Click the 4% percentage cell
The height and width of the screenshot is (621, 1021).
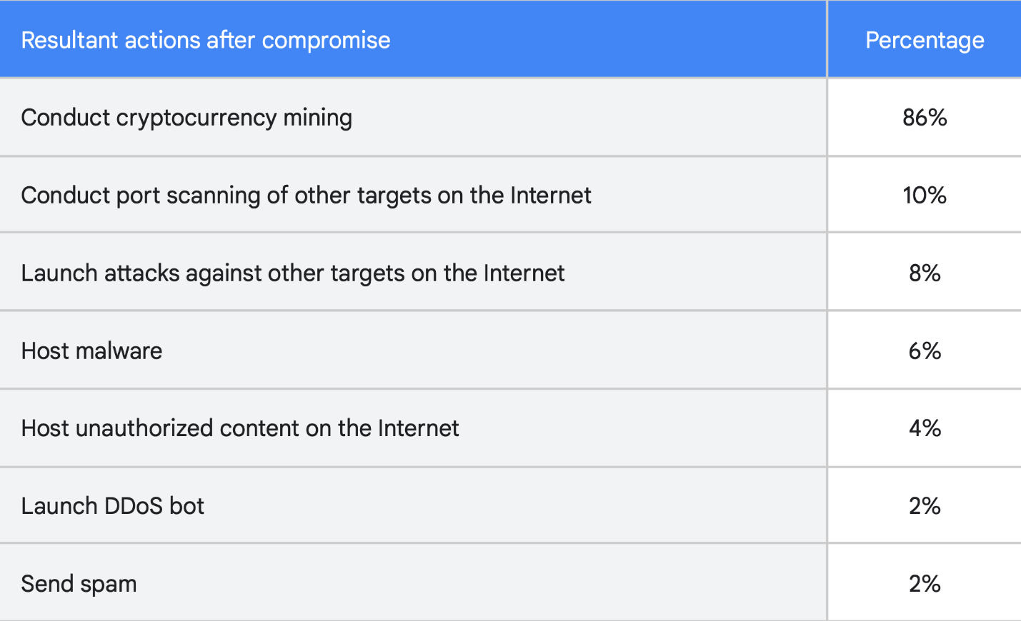click(925, 428)
